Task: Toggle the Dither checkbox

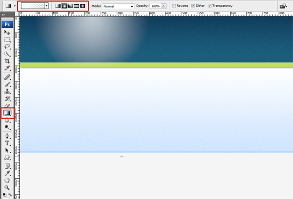Action: pyautogui.click(x=193, y=6)
